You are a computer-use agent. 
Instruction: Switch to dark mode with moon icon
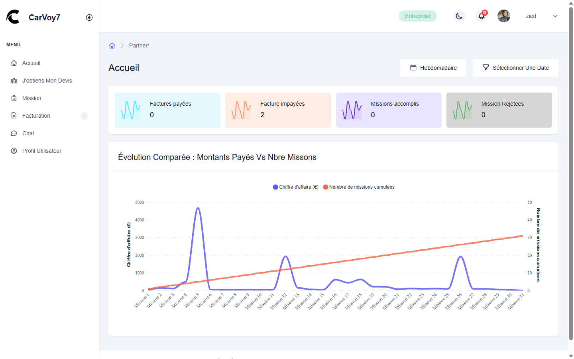459,16
